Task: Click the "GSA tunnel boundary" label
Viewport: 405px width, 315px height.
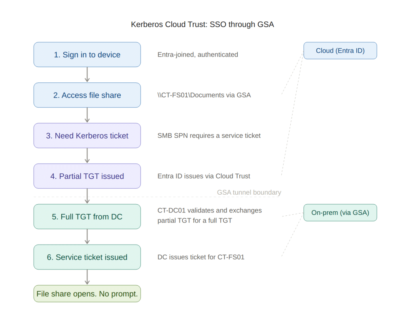Action: tap(249, 193)
